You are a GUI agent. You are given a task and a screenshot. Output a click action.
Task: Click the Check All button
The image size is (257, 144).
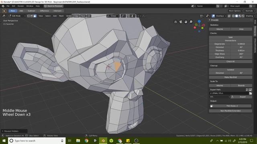point(230,62)
